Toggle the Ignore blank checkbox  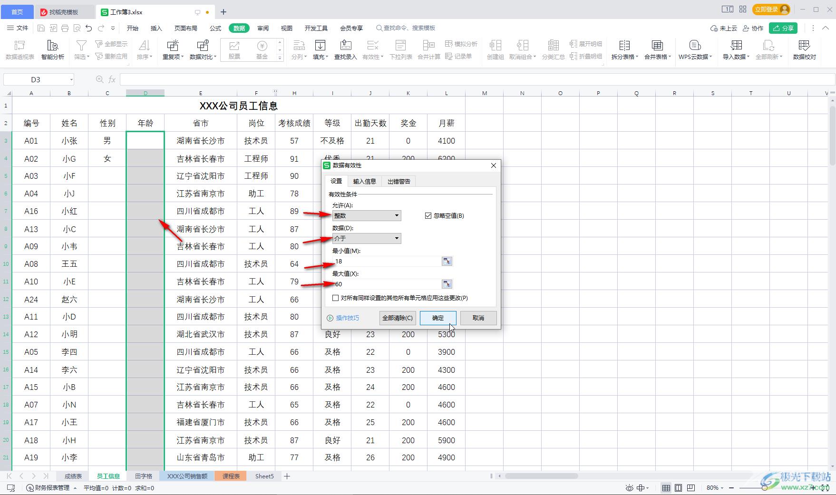tap(428, 215)
